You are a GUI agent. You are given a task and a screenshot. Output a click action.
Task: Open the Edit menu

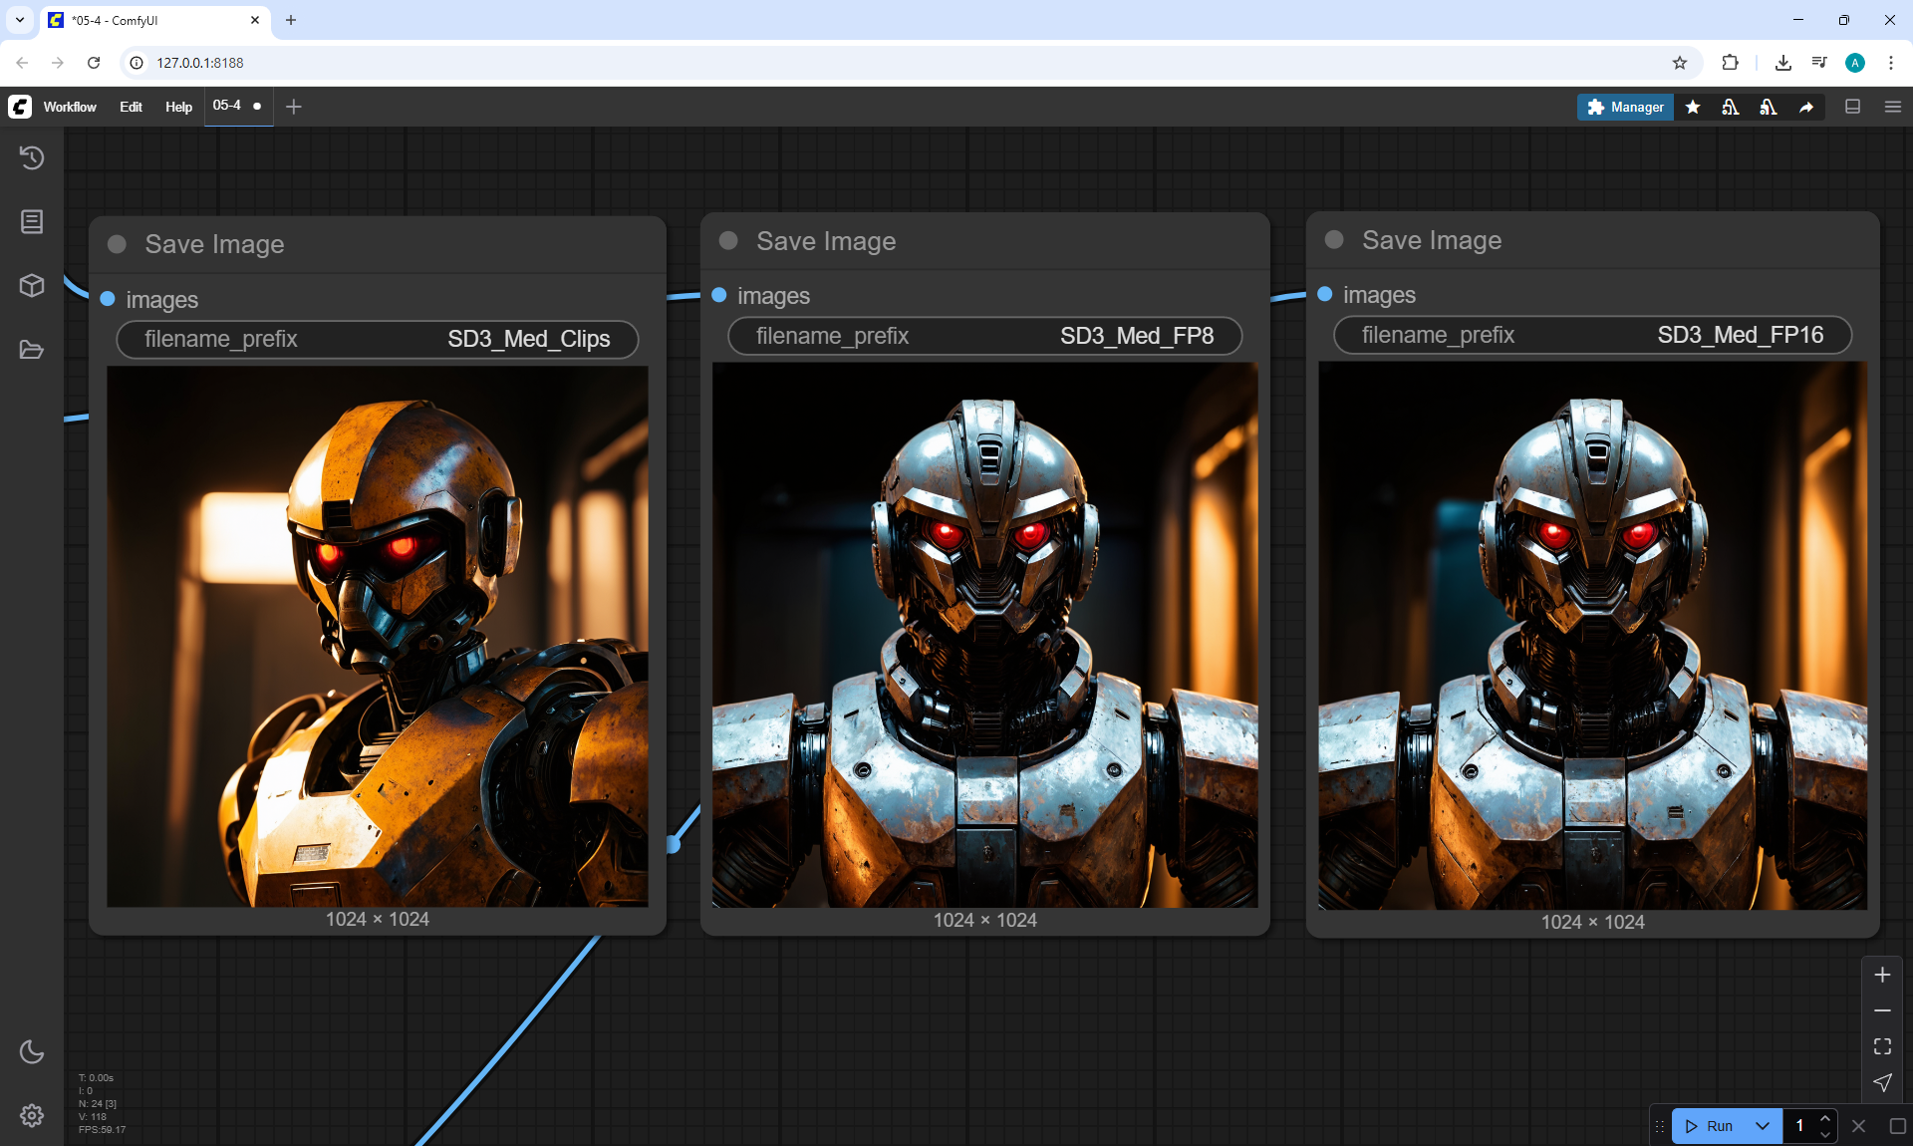(131, 107)
